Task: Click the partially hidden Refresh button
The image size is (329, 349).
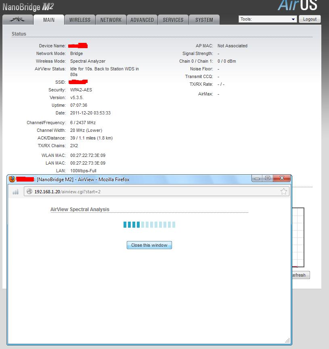Action: tap(301, 275)
